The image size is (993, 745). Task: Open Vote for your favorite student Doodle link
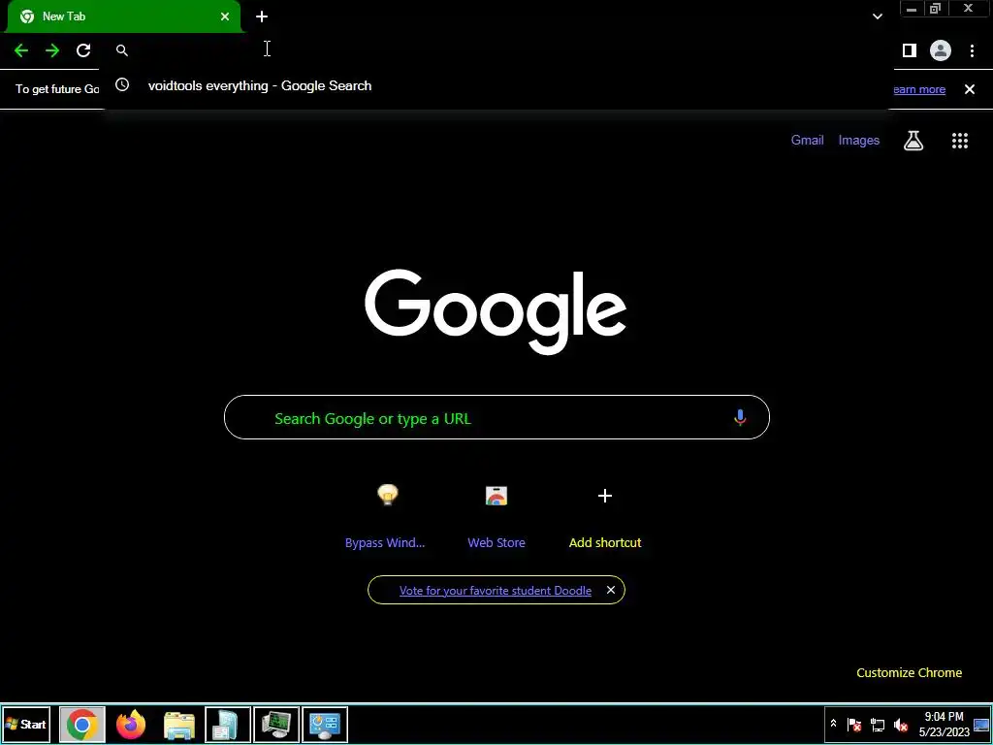click(x=496, y=591)
